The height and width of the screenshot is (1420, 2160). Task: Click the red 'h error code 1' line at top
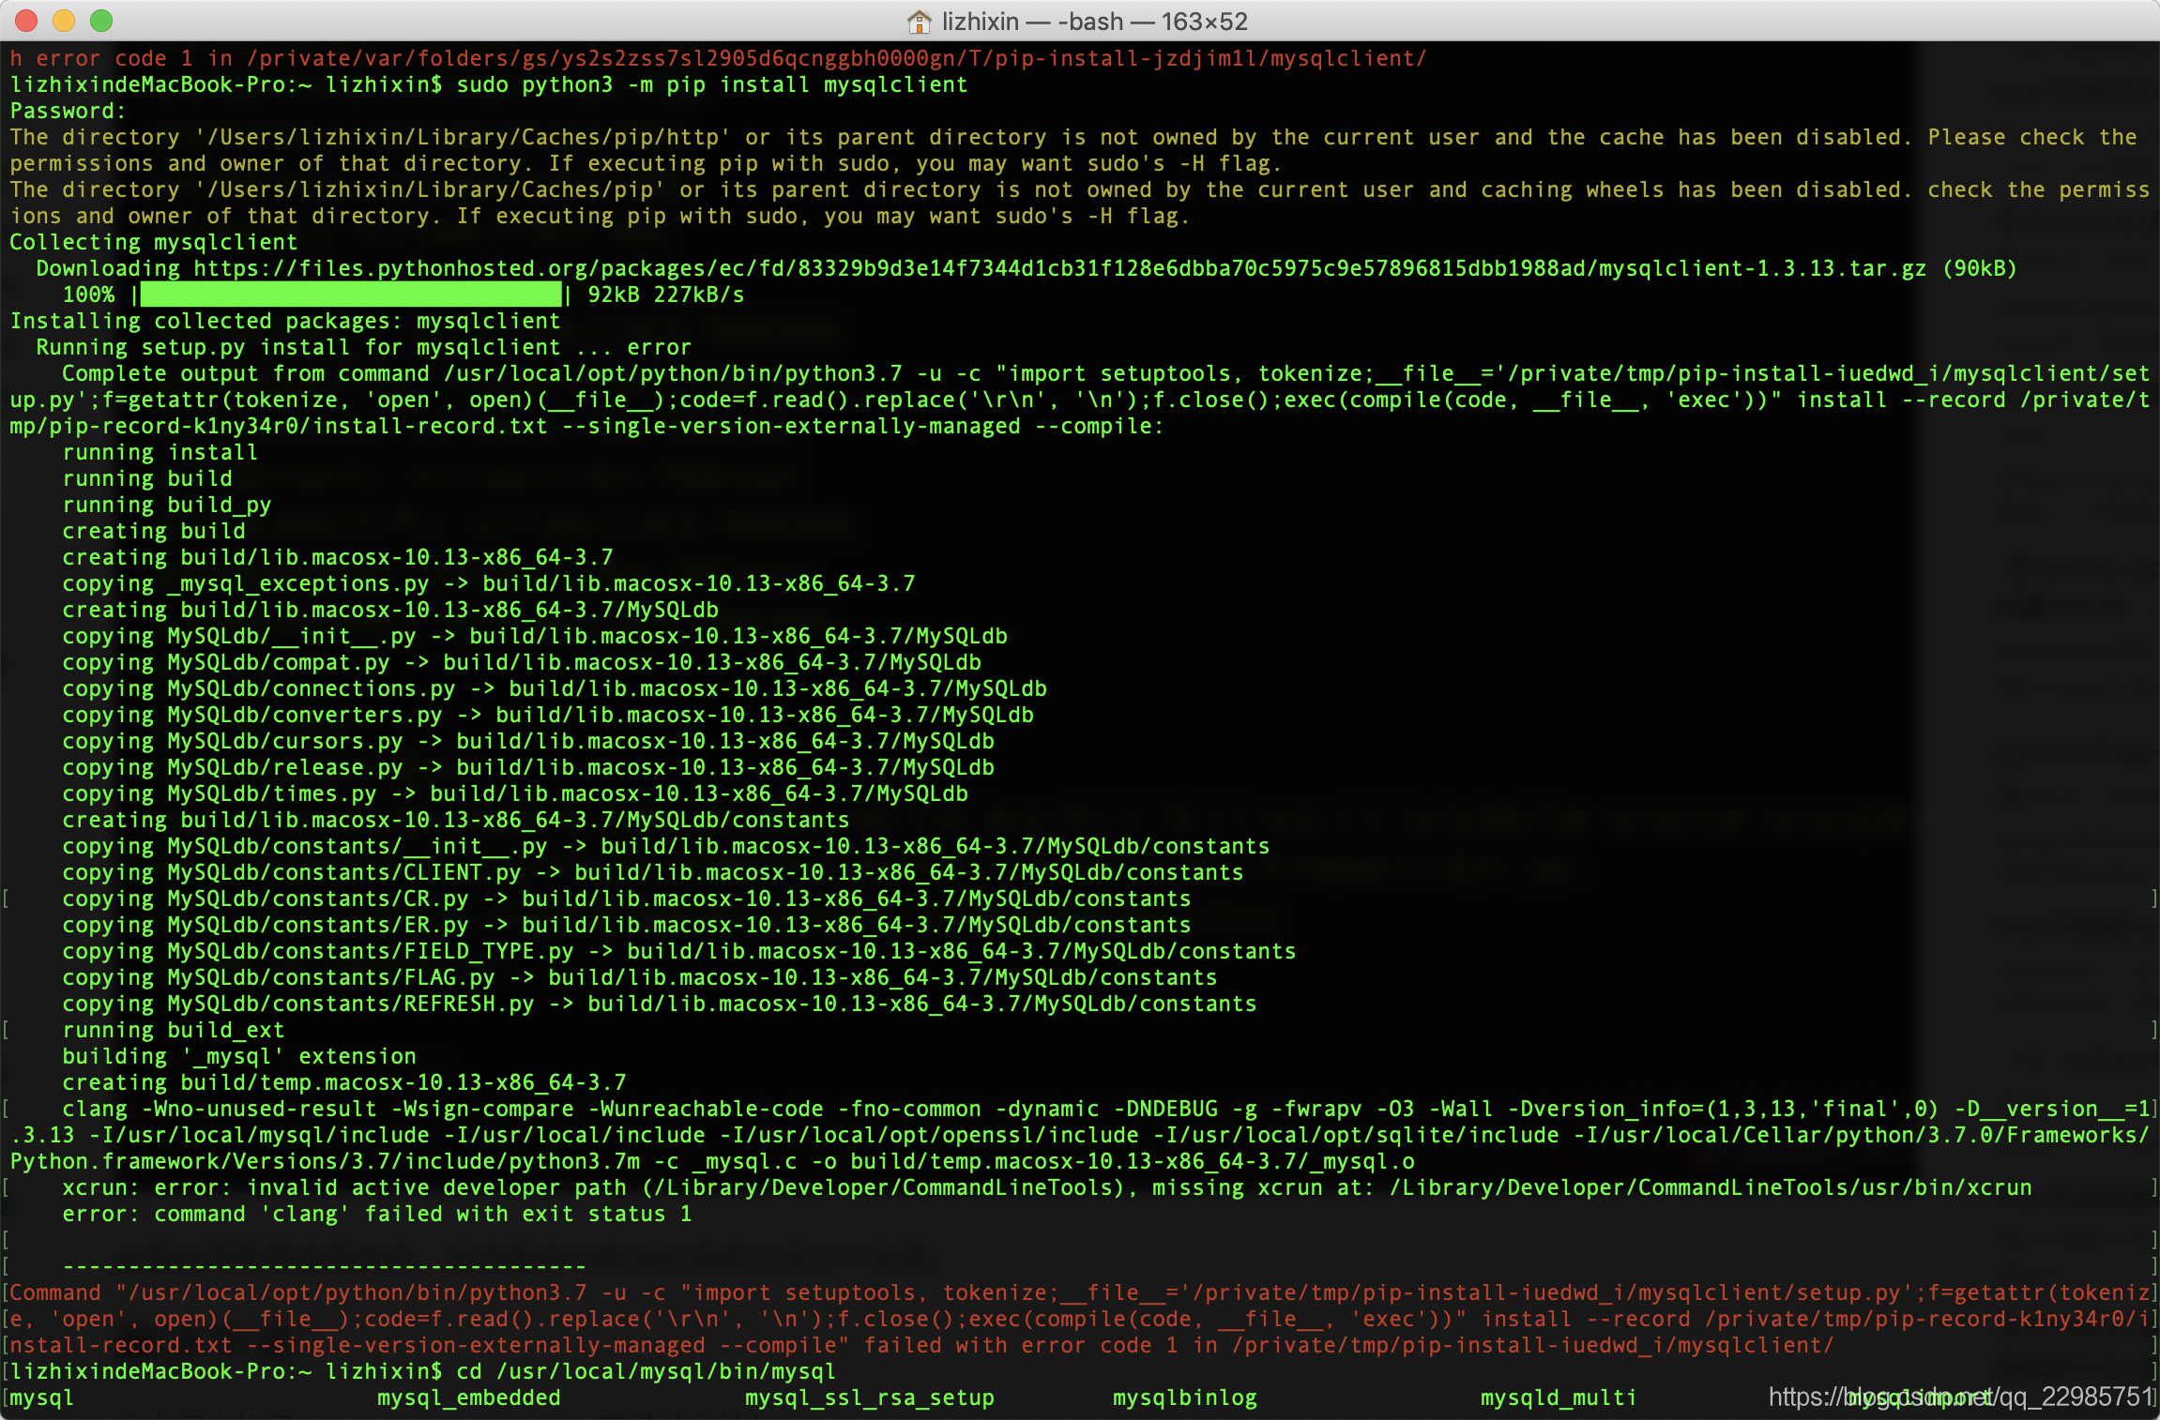(719, 58)
